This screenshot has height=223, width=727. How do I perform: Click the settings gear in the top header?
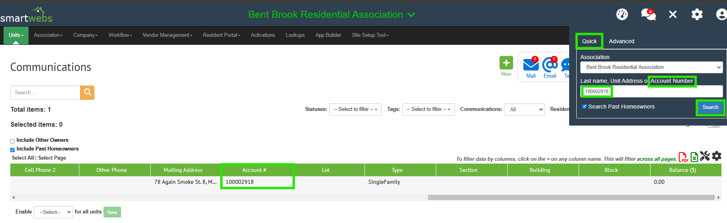click(697, 15)
